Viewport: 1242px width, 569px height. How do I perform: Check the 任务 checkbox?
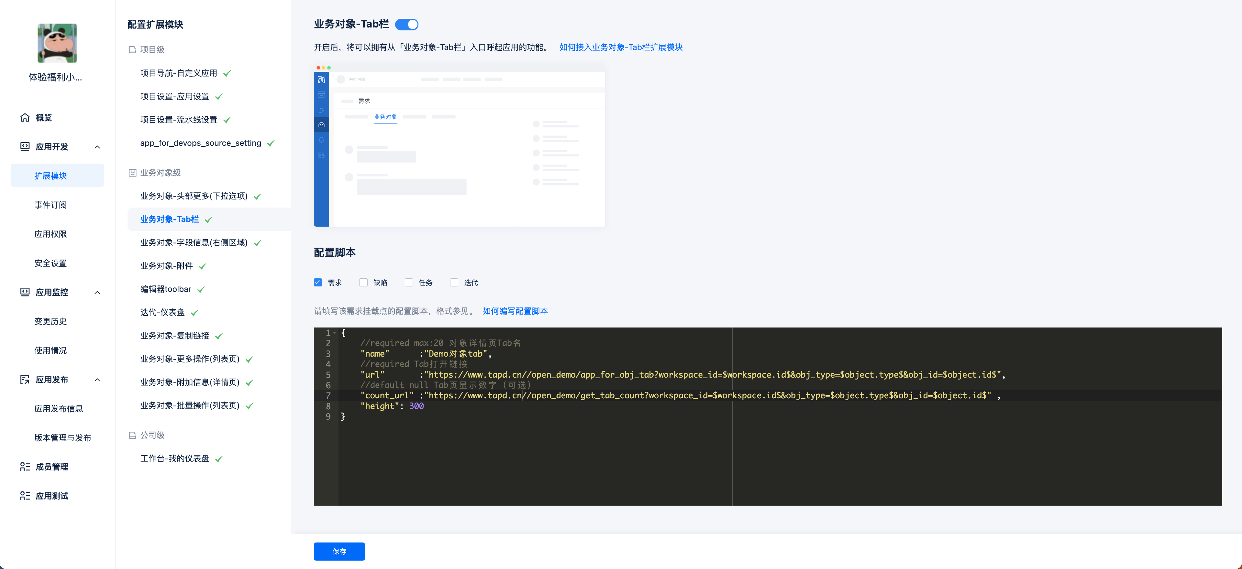(409, 282)
